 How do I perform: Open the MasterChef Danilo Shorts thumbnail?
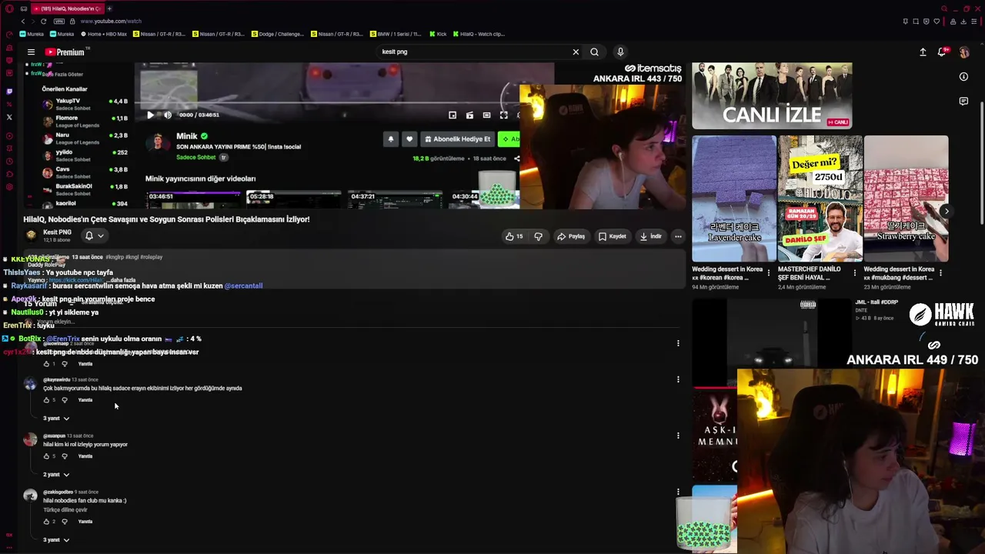pyautogui.click(x=820, y=199)
